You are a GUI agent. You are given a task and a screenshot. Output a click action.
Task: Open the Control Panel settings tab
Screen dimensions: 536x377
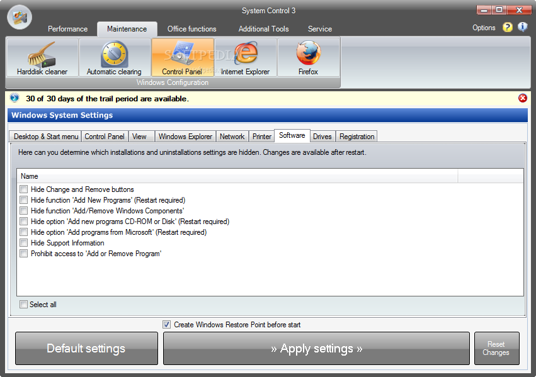click(x=105, y=137)
